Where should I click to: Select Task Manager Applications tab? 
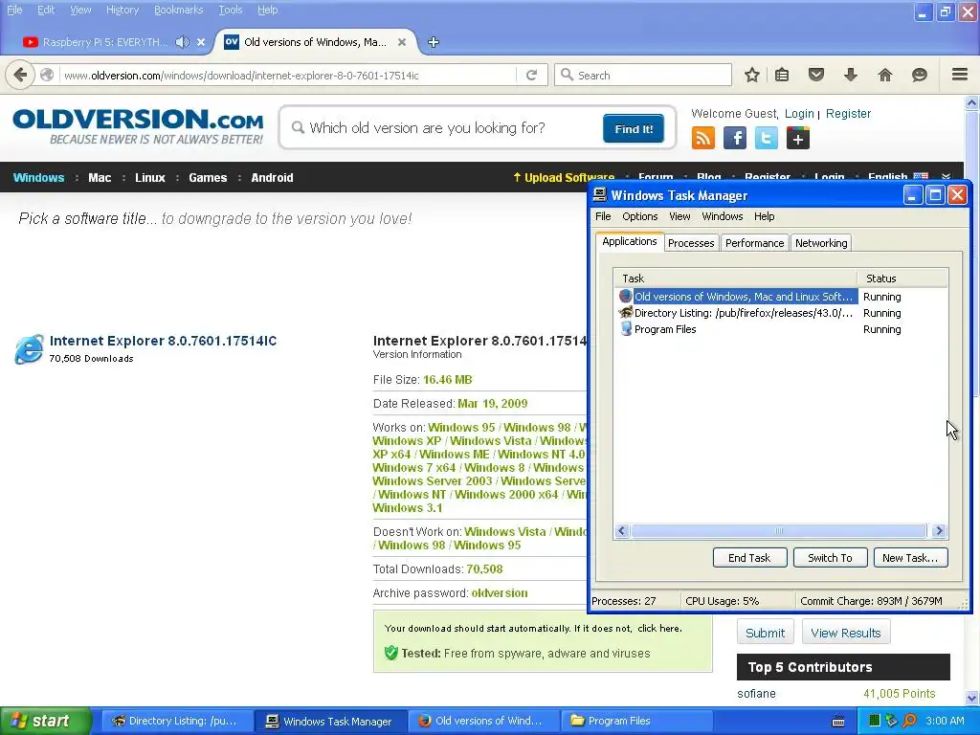630,241
